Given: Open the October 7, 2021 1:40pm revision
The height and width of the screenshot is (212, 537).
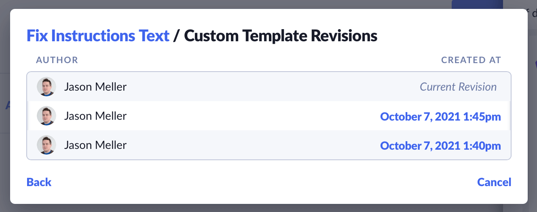Looking at the screenshot, I should 440,146.
